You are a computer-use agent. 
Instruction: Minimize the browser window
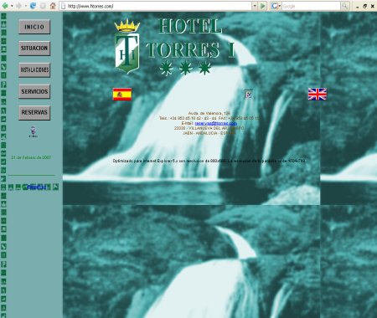(358, 6)
